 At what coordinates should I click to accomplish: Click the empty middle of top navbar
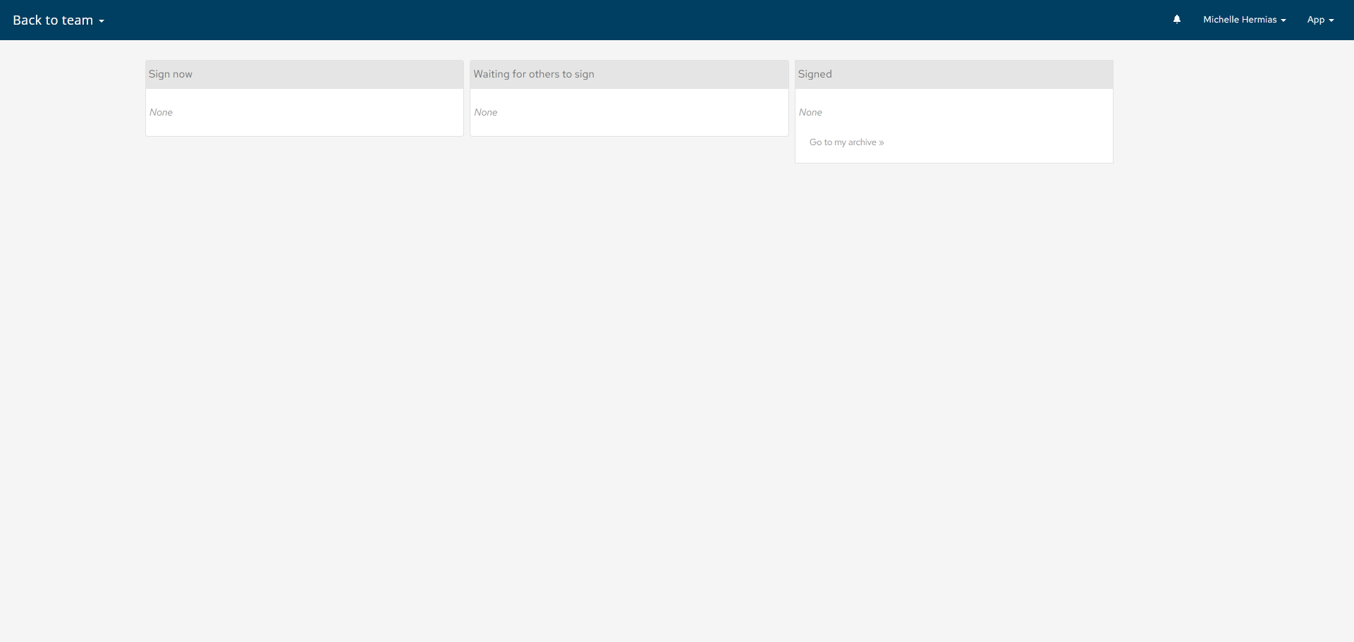point(635,20)
